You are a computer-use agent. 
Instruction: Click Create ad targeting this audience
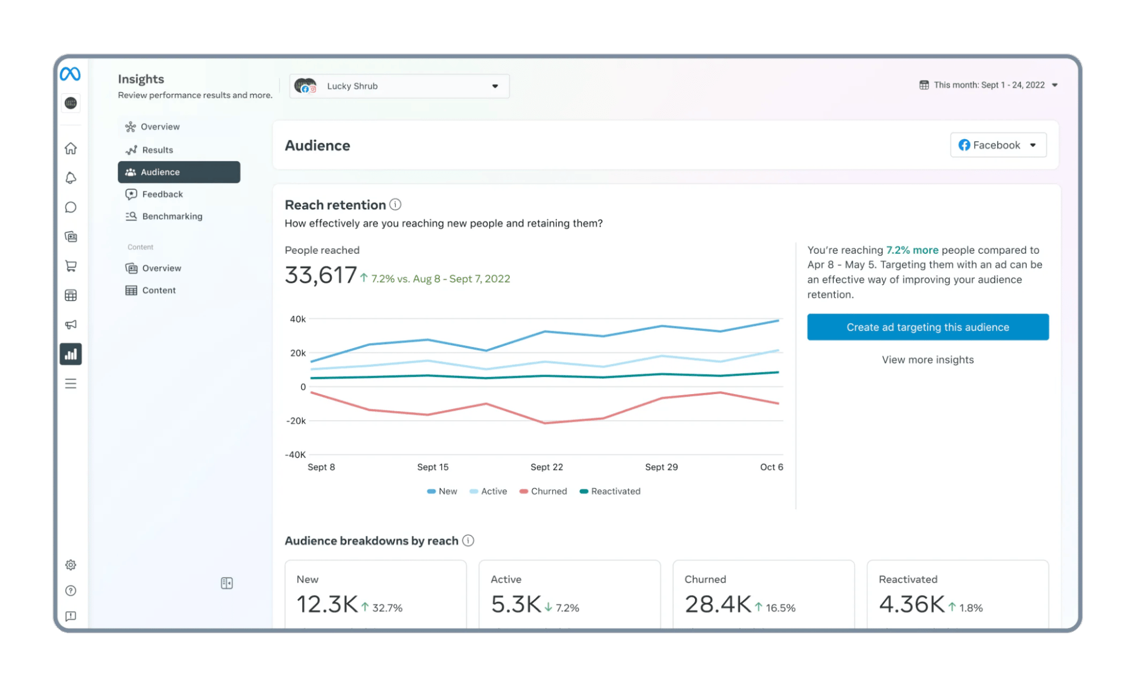click(927, 327)
